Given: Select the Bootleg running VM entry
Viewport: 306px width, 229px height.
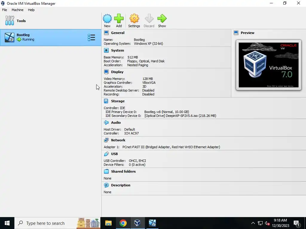Looking at the screenshot, I should (x=51, y=37).
